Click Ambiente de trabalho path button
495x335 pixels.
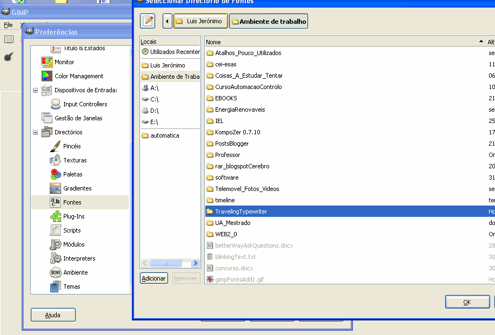click(269, 21)
